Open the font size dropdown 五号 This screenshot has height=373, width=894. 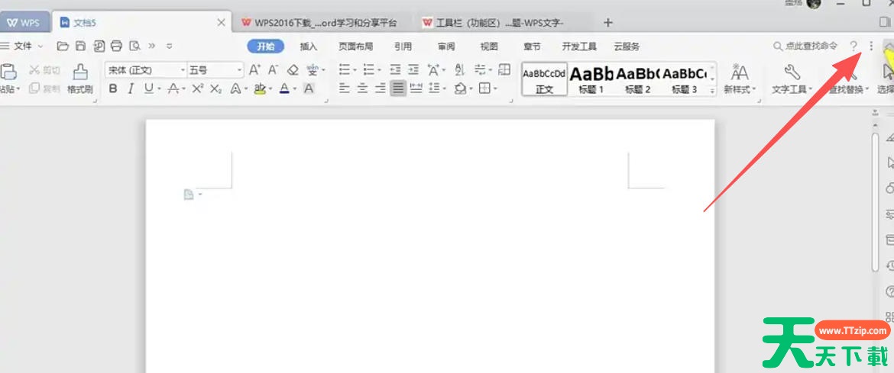tap(215, 70)
